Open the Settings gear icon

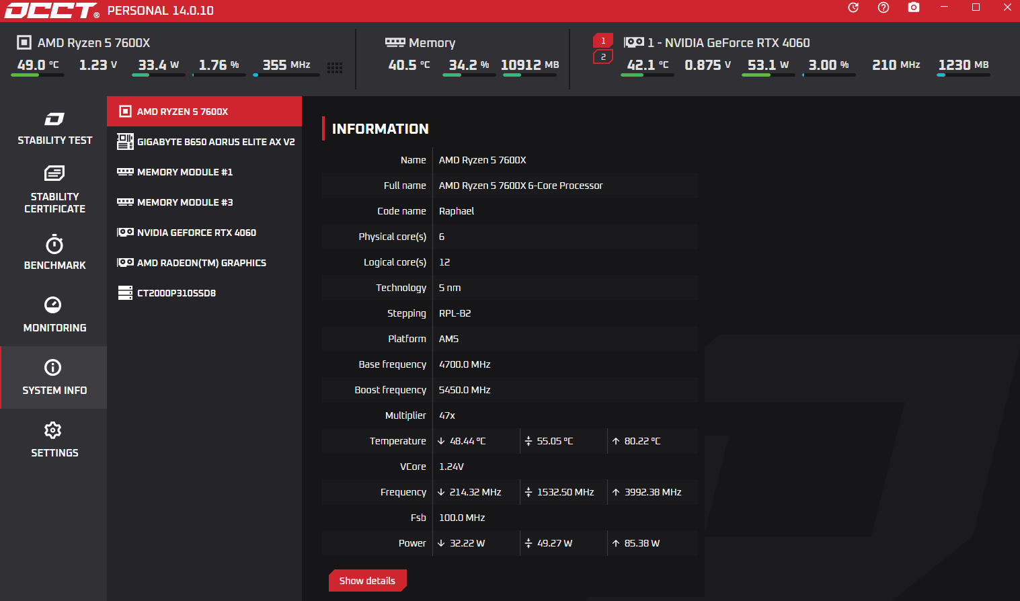pyautogui.click(x=52, y=430)
